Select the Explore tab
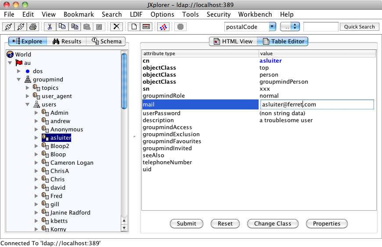Screen dimensions: 382x247 click(x=28, y=41)
